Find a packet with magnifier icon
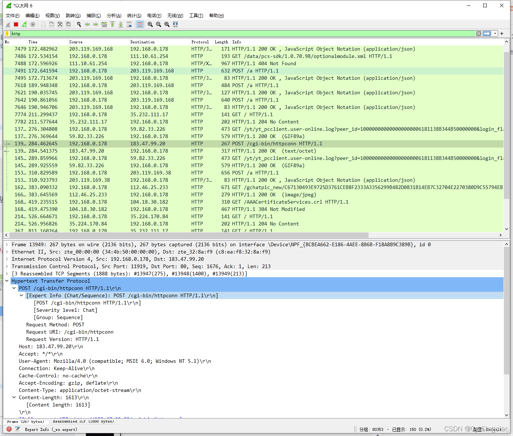 [x=79, y=24]
